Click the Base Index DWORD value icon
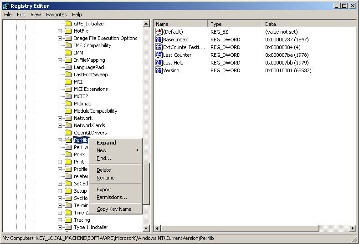 point(159,40)
